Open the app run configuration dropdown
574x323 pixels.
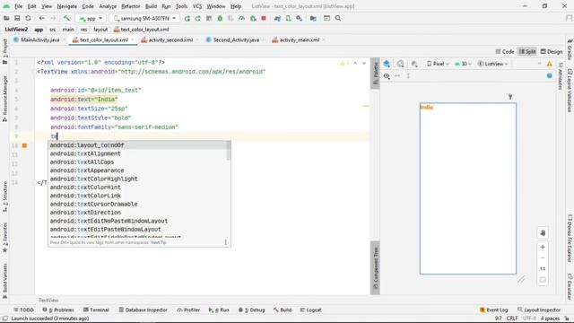coord(91,18)
